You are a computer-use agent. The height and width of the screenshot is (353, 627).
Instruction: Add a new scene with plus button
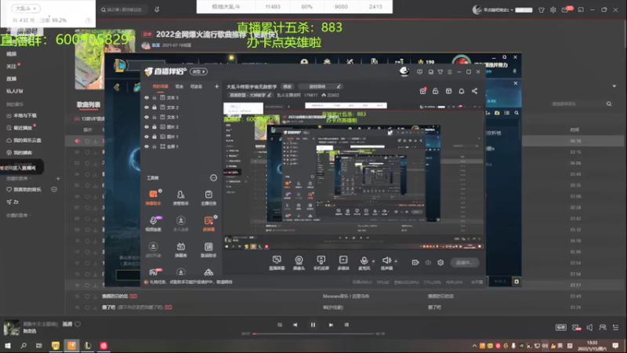pos(217,86)
